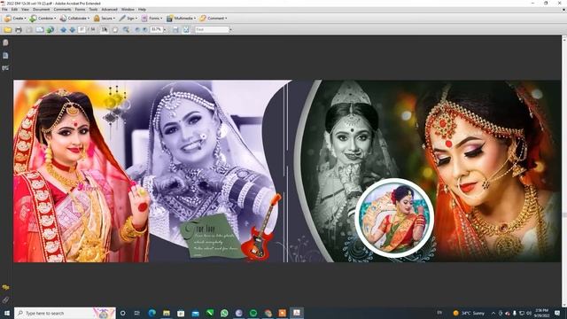Open the zoom percentage dropdown arrow
This screenshot has width=567, height=319.
pyautogui.click(x=165, y=29)
